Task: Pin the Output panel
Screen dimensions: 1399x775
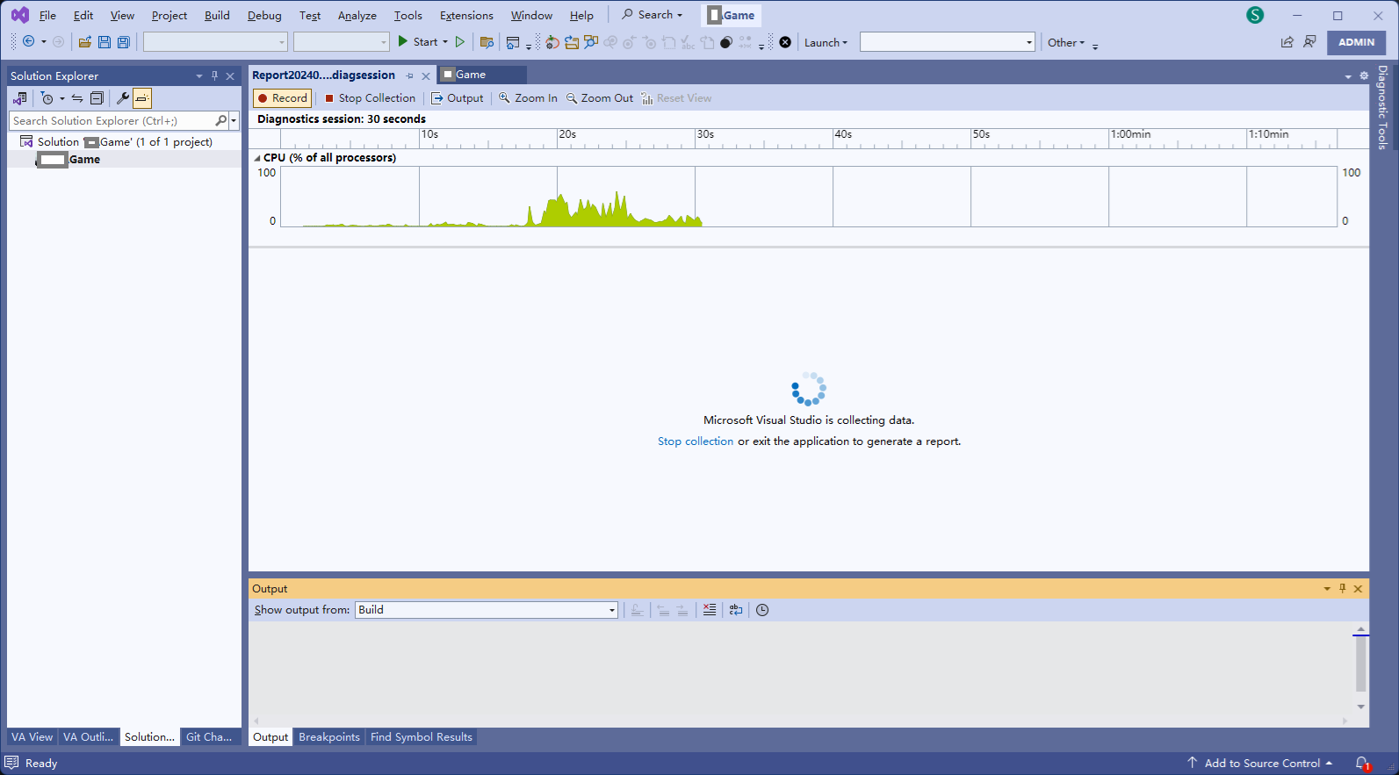Action: coord(1342,588)
